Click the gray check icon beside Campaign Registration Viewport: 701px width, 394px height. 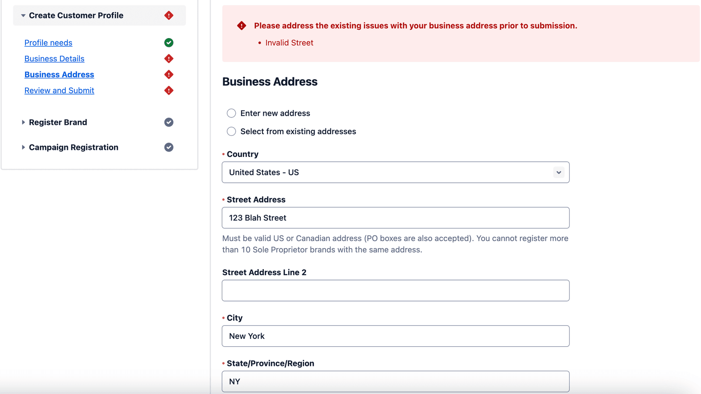point(169,147)
